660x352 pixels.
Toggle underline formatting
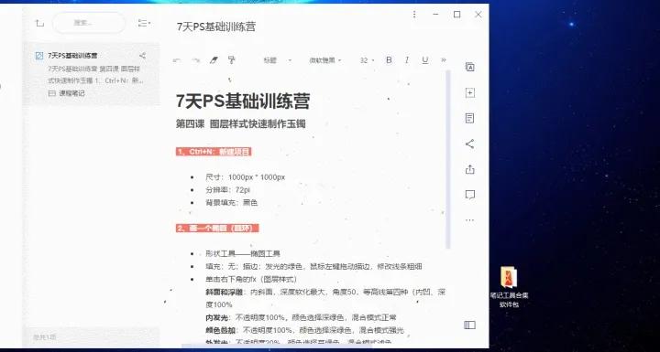pyautogui.click(x=425, y=60)
